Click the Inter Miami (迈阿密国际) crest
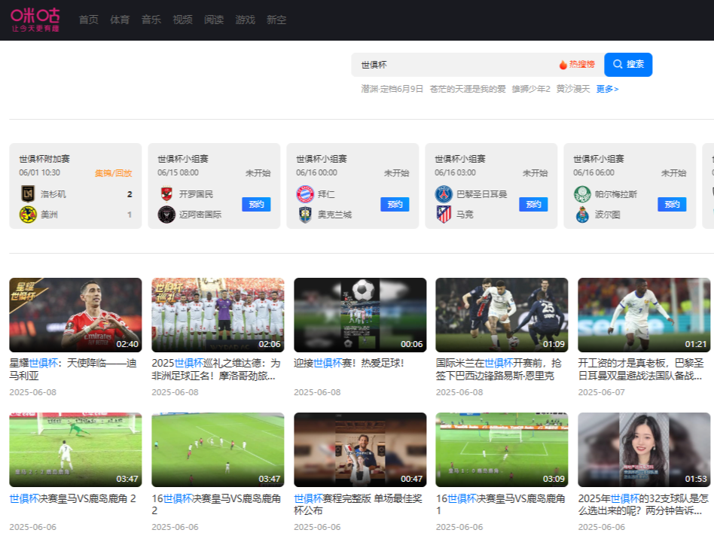The image size is (714, 533). [166, 215]
